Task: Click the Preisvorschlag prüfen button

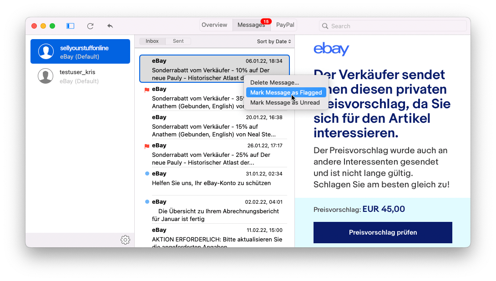Action: click(x=383, y=232)
